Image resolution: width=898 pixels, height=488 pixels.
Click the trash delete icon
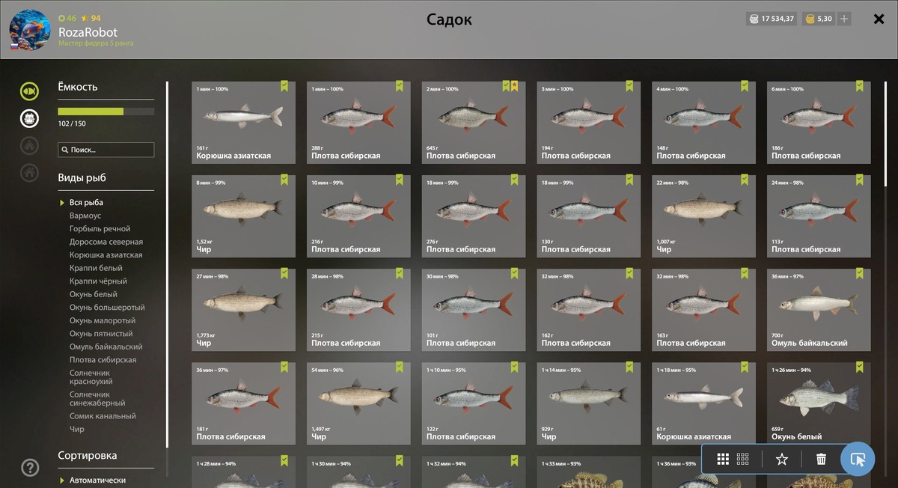(x=821, y=459)
